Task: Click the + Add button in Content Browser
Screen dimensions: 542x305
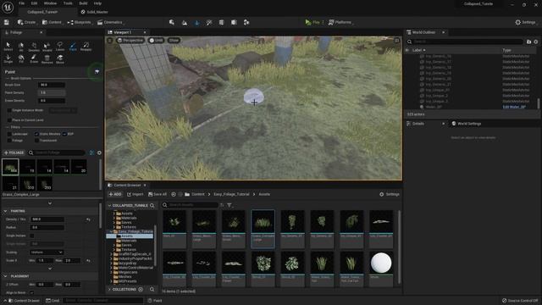Action: (x=115, y=194)
